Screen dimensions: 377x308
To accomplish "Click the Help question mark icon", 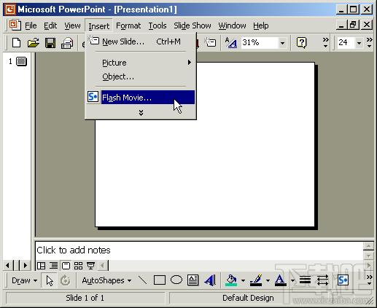I will (302, 43).
